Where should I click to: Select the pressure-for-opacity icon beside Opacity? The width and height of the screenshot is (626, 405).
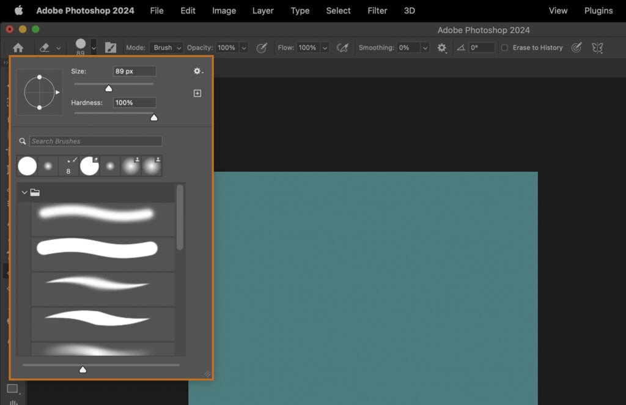(x=262, y=47)
